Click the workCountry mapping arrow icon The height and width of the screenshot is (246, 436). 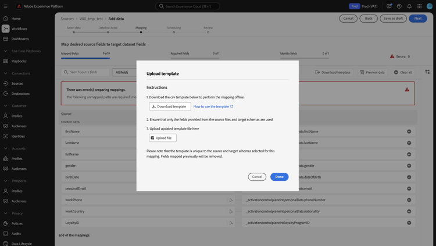click(x=231, y=212)
